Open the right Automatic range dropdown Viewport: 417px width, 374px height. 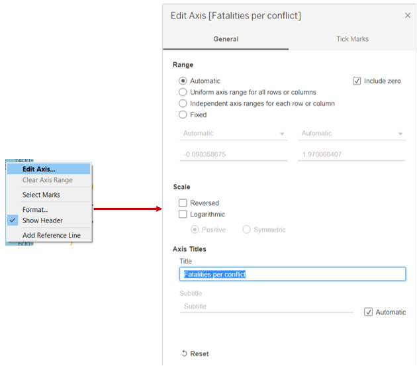[x=351, y=134]
